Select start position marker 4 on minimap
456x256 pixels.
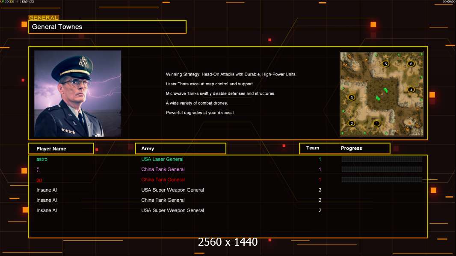pyautogui.click(x=411, y=90)
